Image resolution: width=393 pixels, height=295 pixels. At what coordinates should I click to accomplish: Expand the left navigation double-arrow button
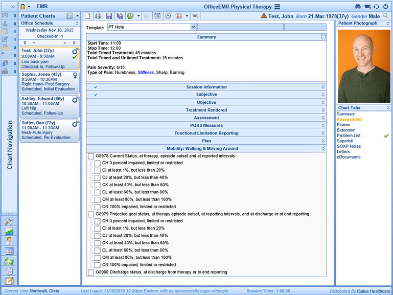(x=13, y=7)
